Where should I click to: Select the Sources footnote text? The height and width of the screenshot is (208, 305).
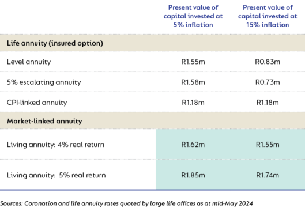pyautogui.click(x=126, y=203)
